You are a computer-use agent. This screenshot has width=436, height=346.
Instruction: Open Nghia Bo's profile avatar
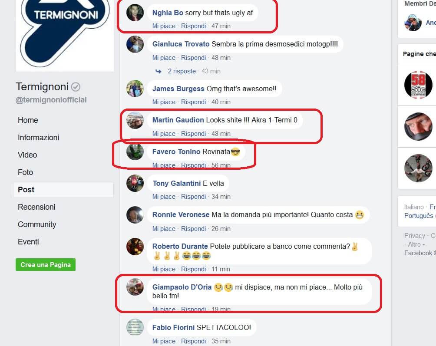pos(135,13)
